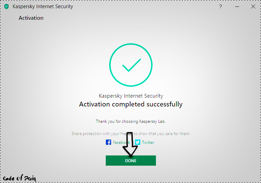Click the Activation page heading

[x=31, y=18]
